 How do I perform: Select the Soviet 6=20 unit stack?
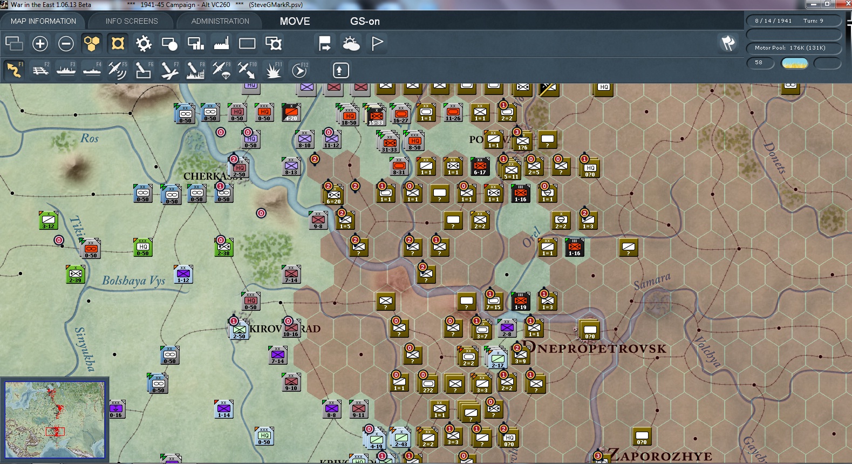[x=333, y=194]
